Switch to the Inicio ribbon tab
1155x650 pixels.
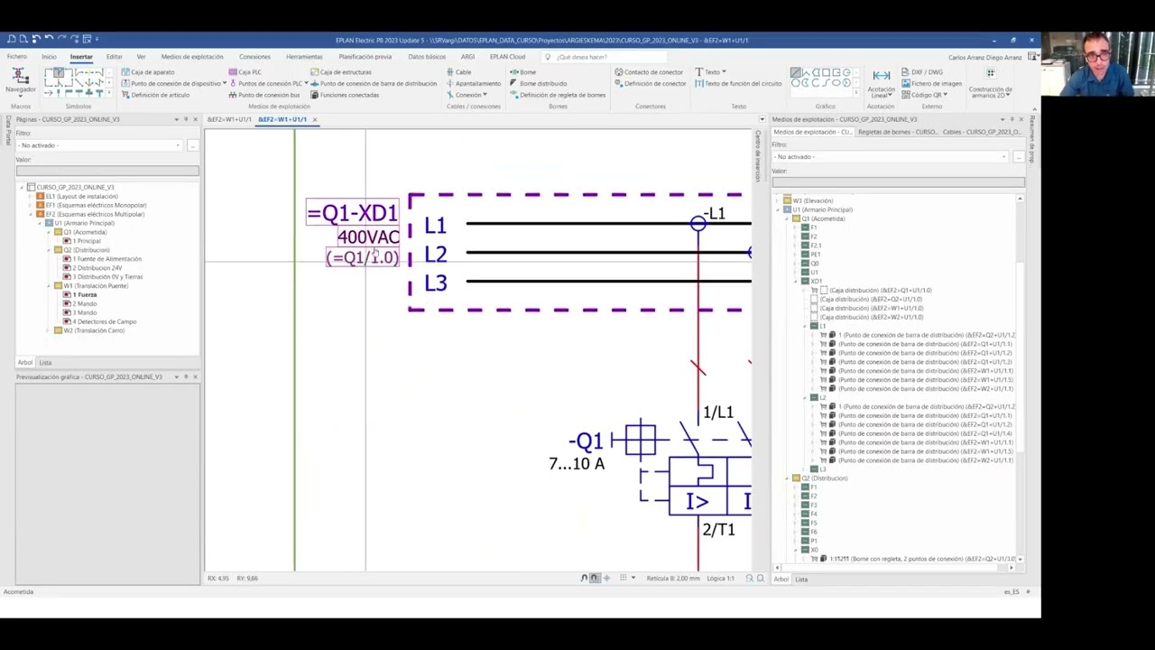point(49,57)
